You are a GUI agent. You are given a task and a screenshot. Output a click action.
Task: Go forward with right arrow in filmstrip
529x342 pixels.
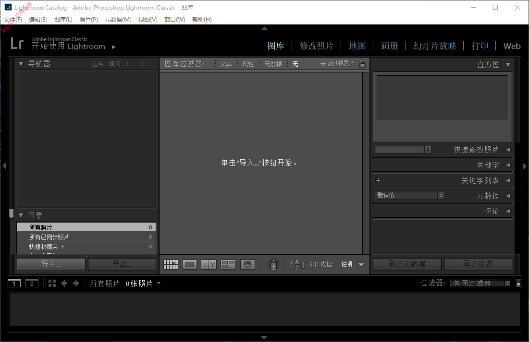76,283
